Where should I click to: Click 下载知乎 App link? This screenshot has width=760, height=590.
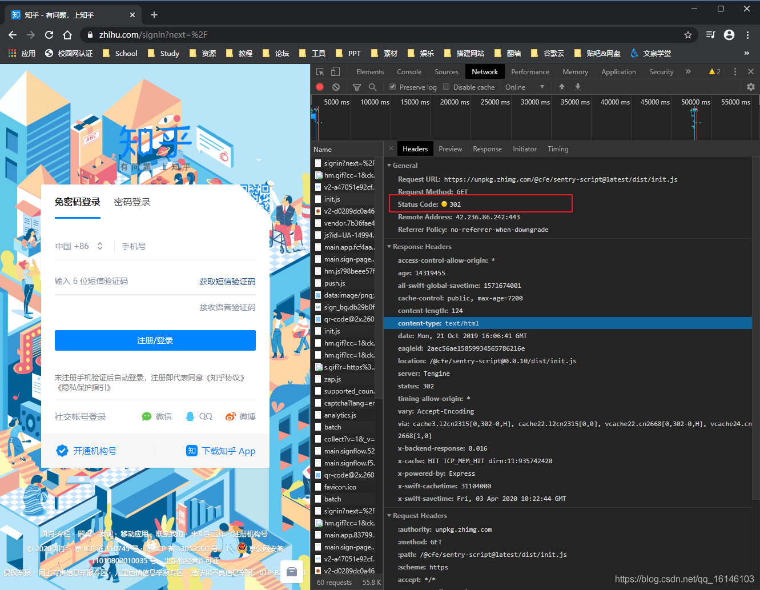coord(221,451)
